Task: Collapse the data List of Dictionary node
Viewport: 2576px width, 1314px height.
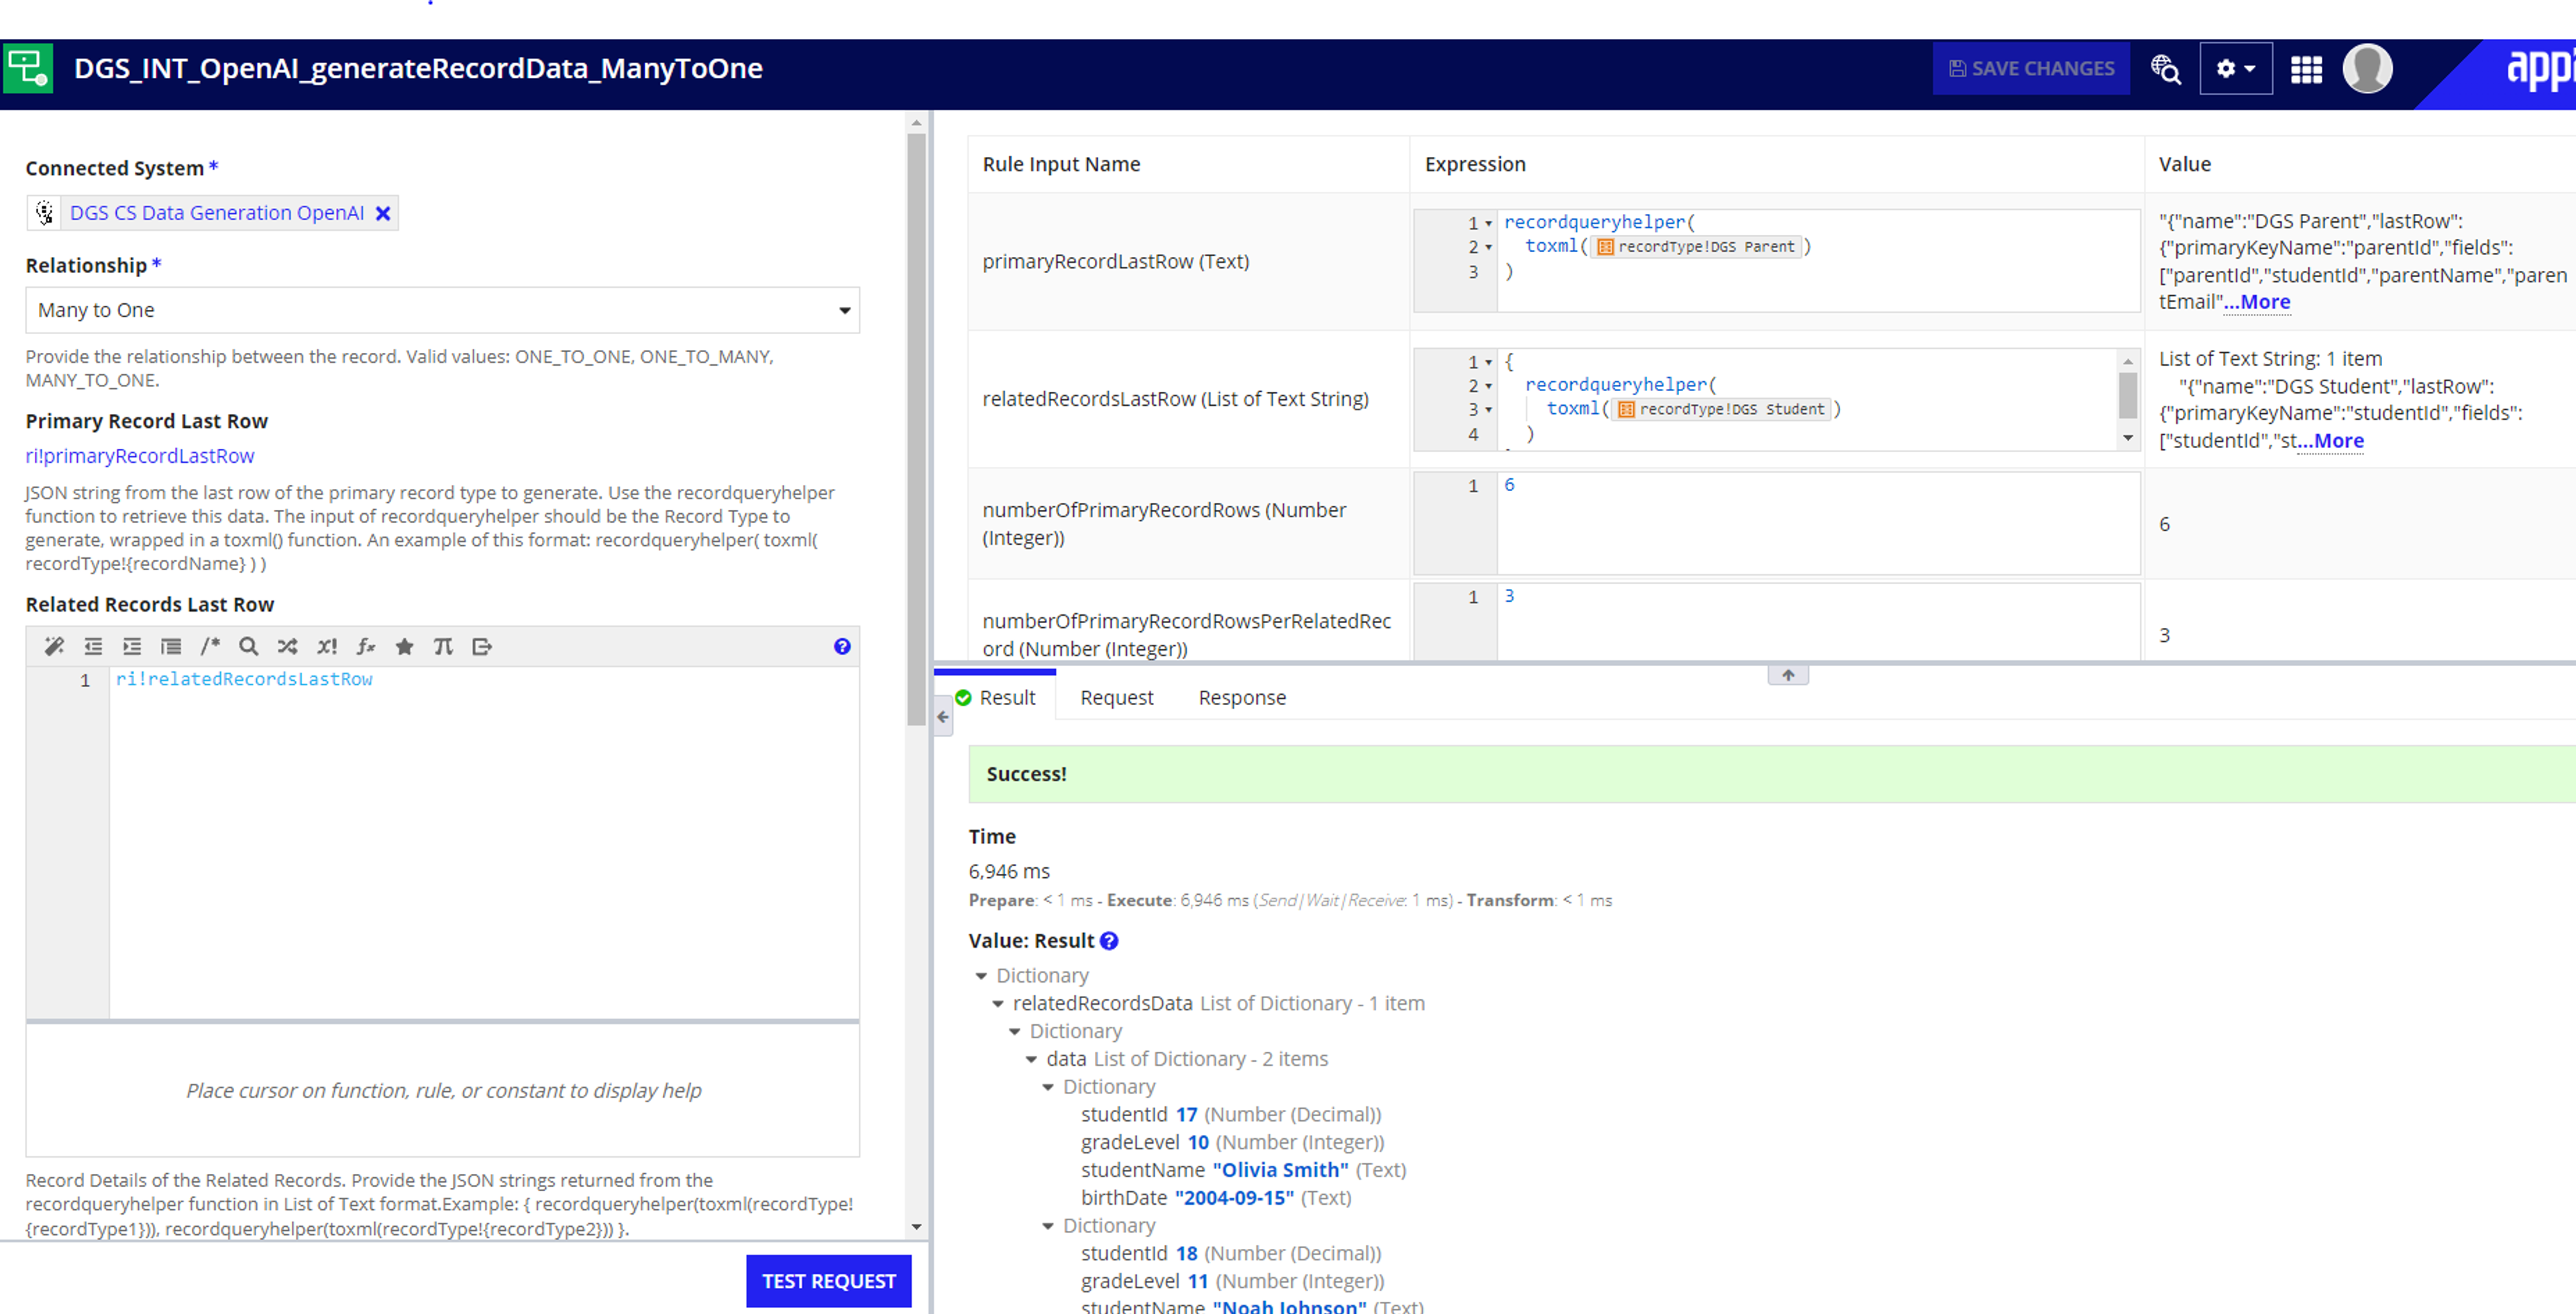Action: [x=1031, y=1059]
